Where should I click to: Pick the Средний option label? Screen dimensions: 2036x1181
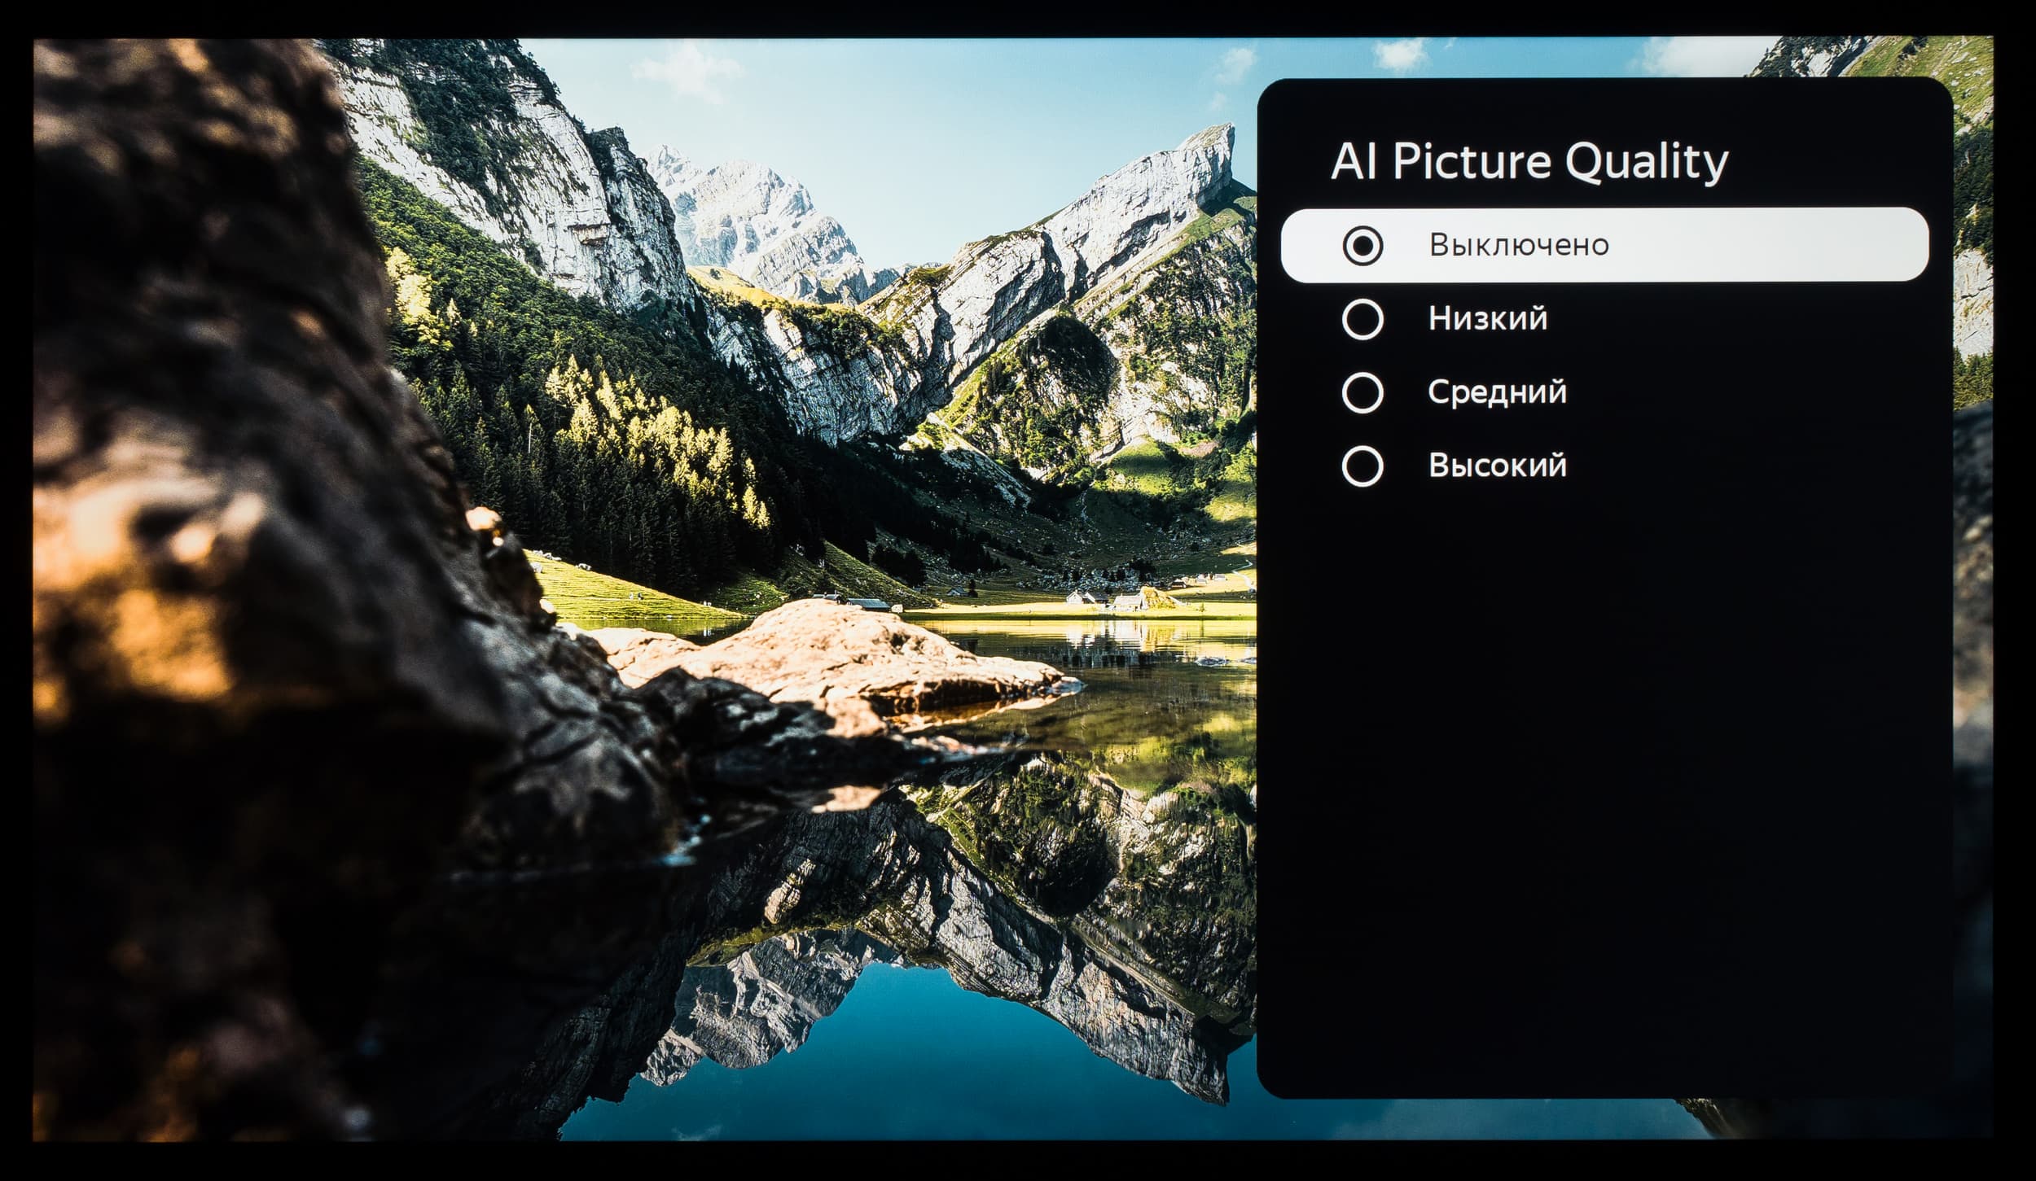(x=1497, y=392)
